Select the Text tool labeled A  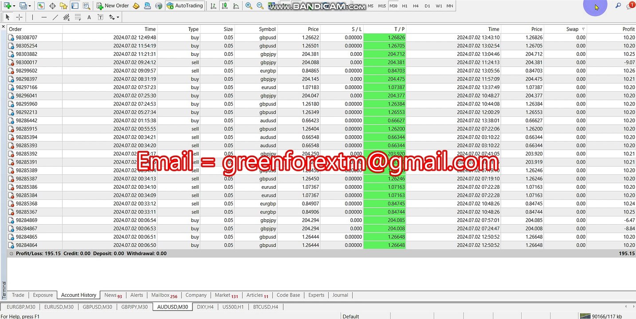tap(89, 17)
